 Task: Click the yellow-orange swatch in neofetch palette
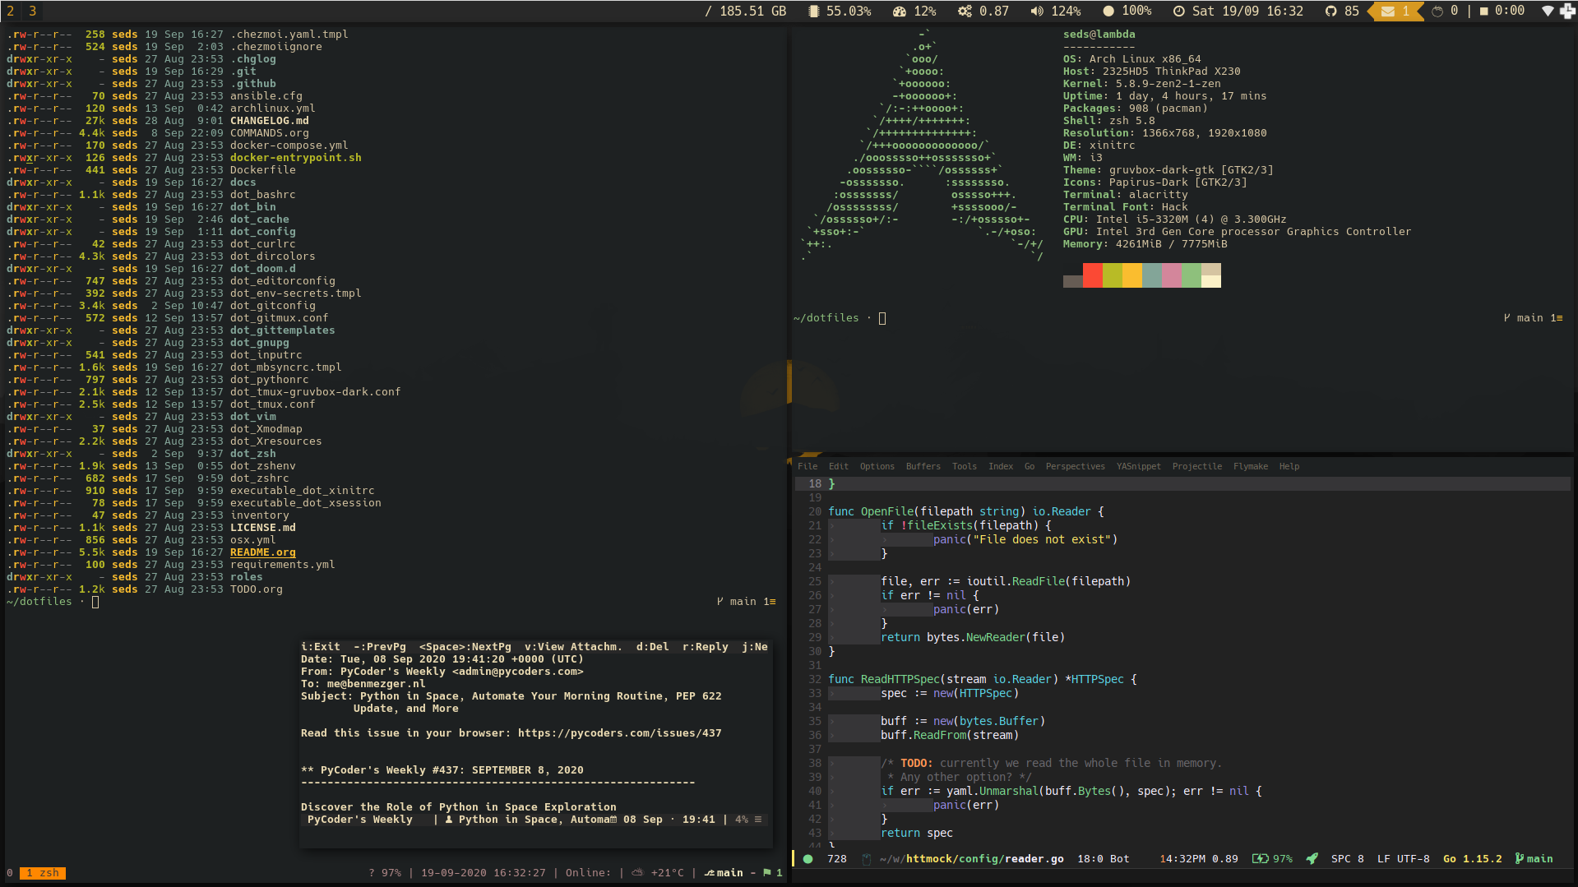(1132, 275)
